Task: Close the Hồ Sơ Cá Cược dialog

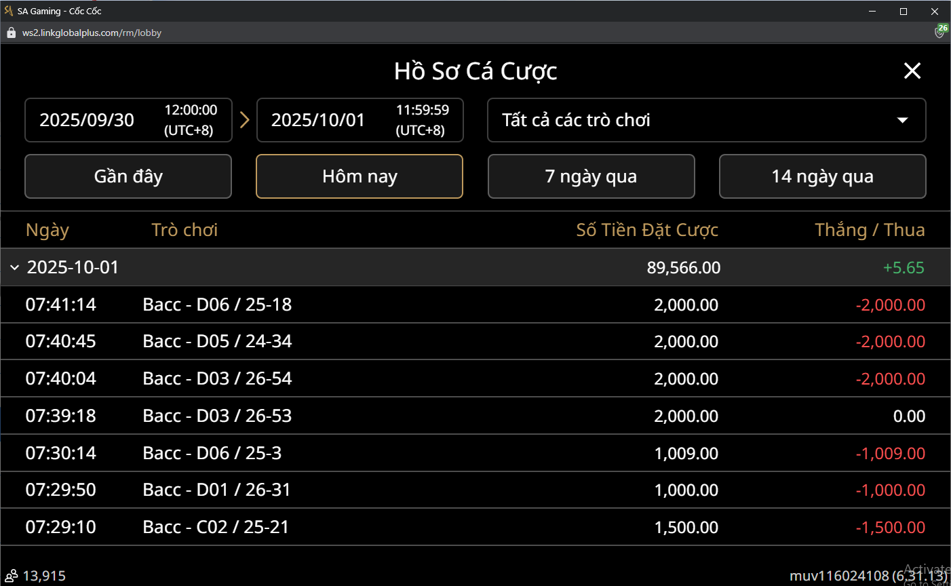Action: point(912,71)
